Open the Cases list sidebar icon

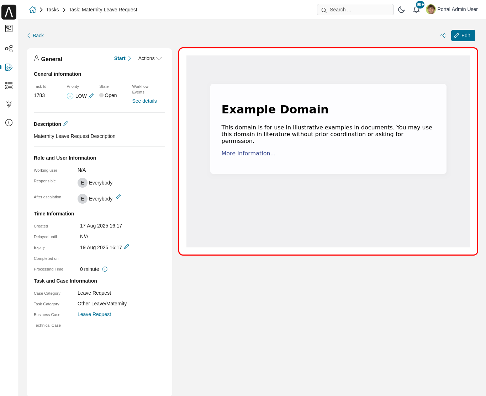(9, 86)
